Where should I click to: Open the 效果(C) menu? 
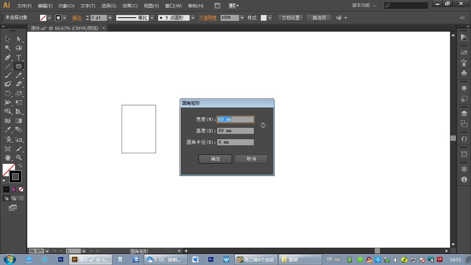pyautogui.click(x=130, y=6)
